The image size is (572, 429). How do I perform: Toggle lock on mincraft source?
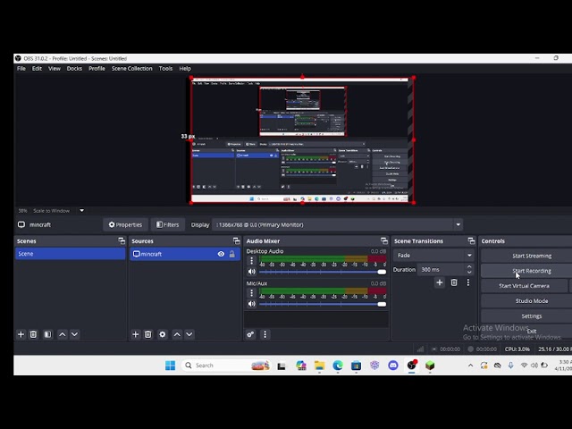pyautogui.click(x=232, y=254)
